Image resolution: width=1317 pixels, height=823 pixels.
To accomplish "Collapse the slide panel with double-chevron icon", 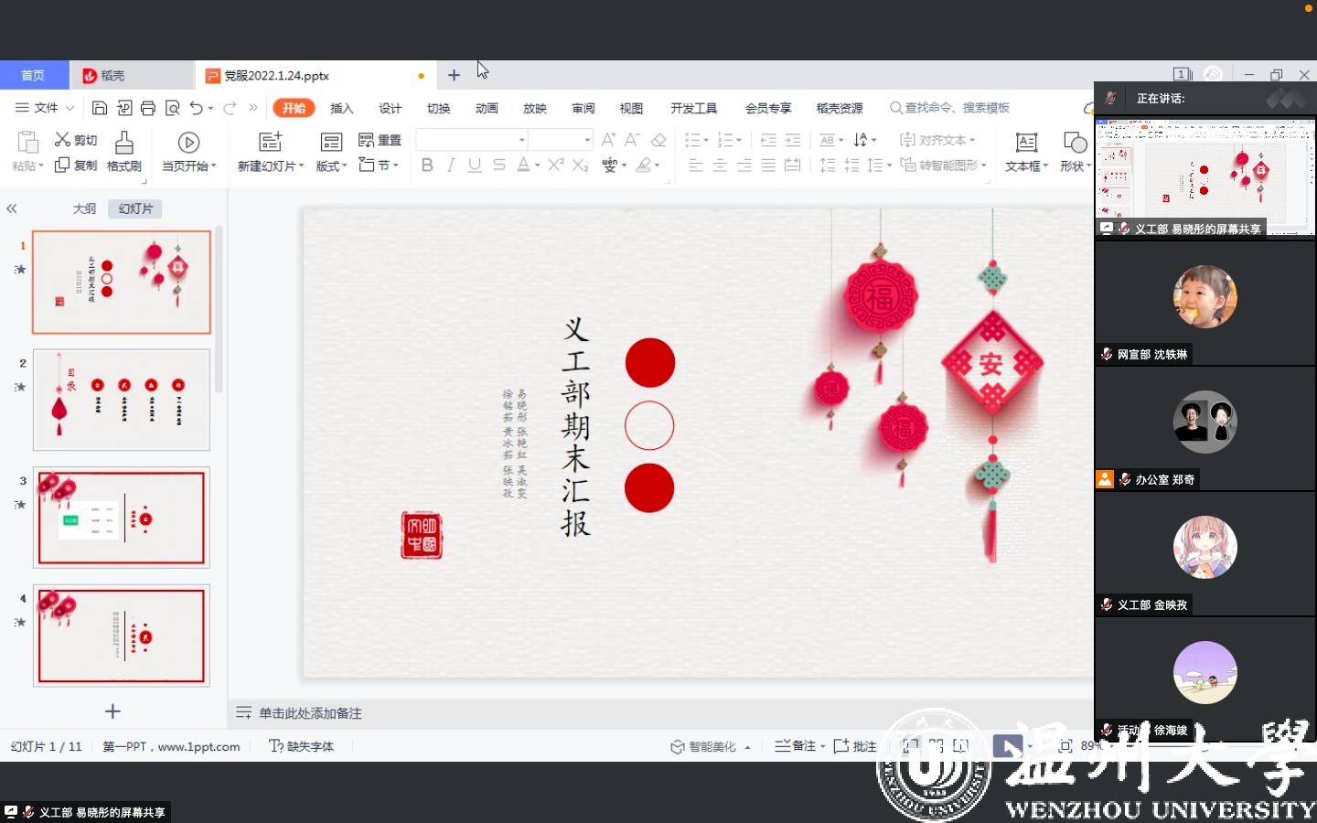I will tap(12, 208).
